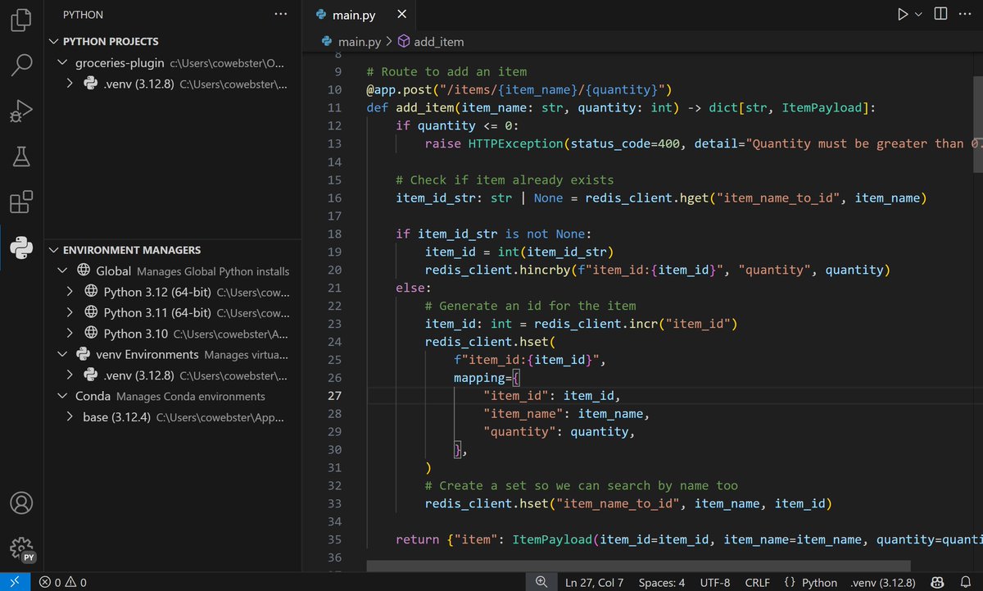The image size is (983, 591).
Task: Select interpreter .venv (3.12.8) in status bar
Action: [x=883, y=583]
